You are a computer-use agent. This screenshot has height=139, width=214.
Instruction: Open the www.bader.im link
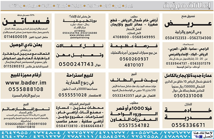[26, 83]
